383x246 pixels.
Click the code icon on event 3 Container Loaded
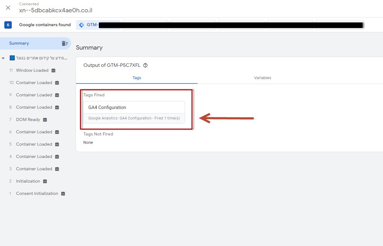[x=57, y=169]
